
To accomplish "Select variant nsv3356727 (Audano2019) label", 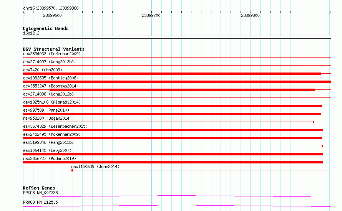I will [50, 158].
